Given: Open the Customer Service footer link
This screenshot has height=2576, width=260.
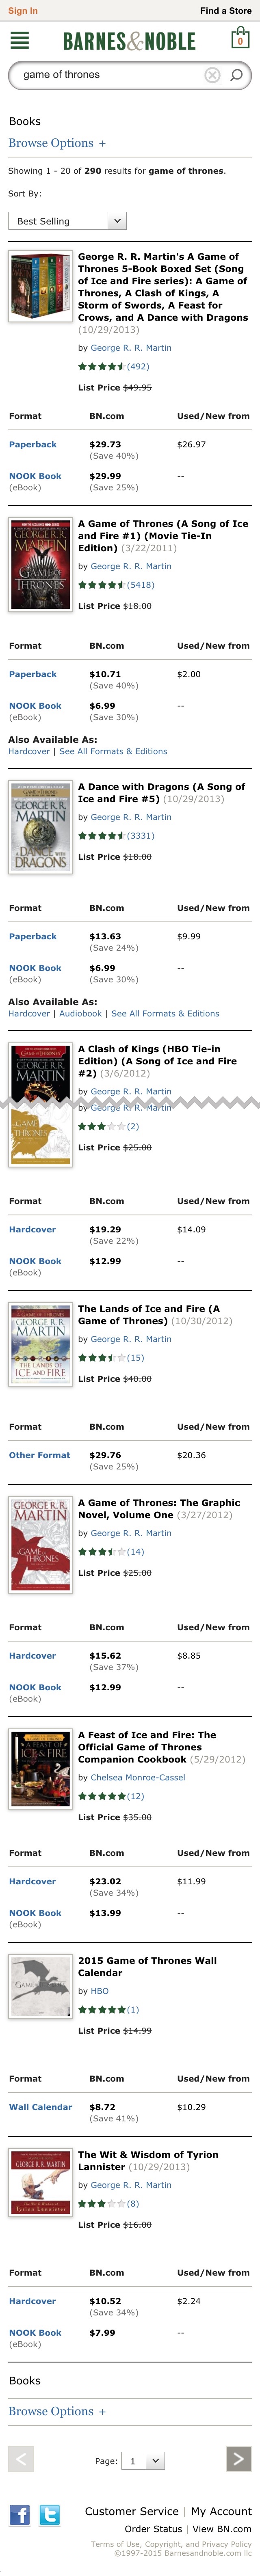Looking at the screenshot, I should coord(131,2511).
